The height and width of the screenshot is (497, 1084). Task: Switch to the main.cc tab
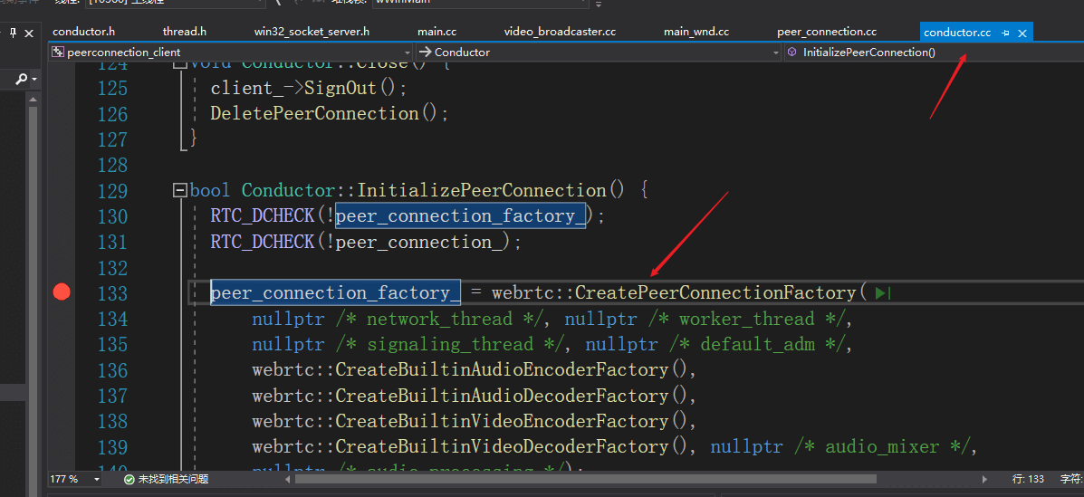tap(436, 32)
